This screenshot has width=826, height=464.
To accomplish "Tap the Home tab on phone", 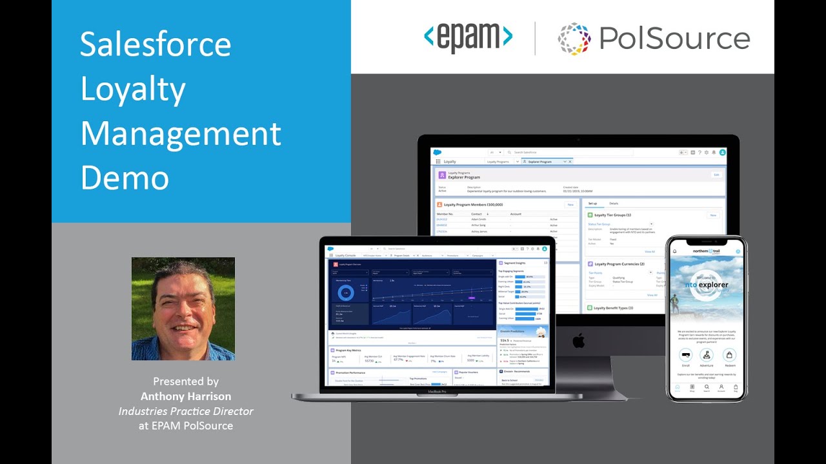I will (x=678, y=388).
